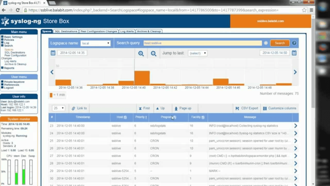
Task: Open Log Alerts in the sidebar
Action: pyautogui.click(x=11, y=61)
